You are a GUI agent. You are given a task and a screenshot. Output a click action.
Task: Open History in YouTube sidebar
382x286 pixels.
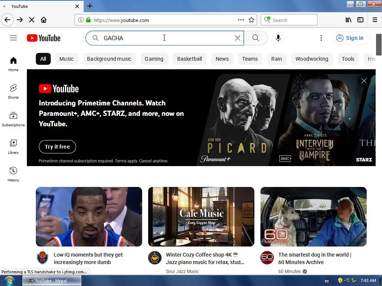pos(13,174)
